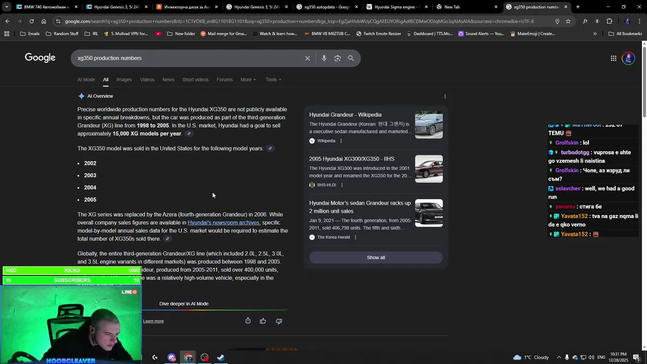Open Korea Herald Grandeur sales article
This screenshot has height=364, width=647.
pyautogui.click(x=360, y=207)
